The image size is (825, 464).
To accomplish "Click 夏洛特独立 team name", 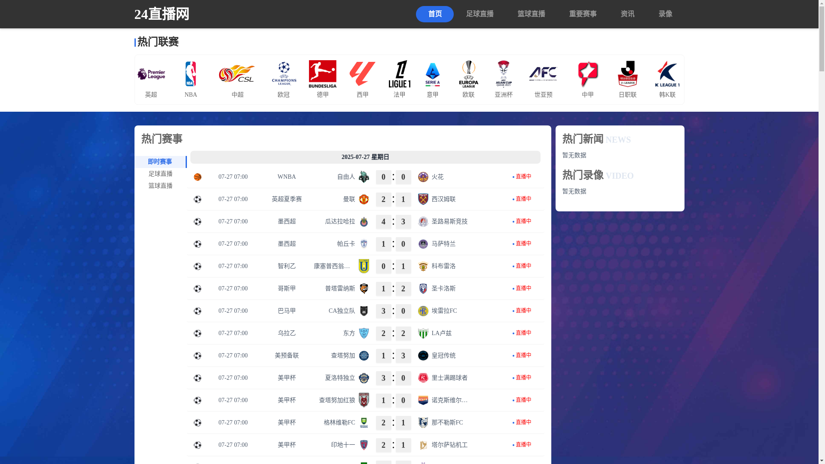I will 340,378.
